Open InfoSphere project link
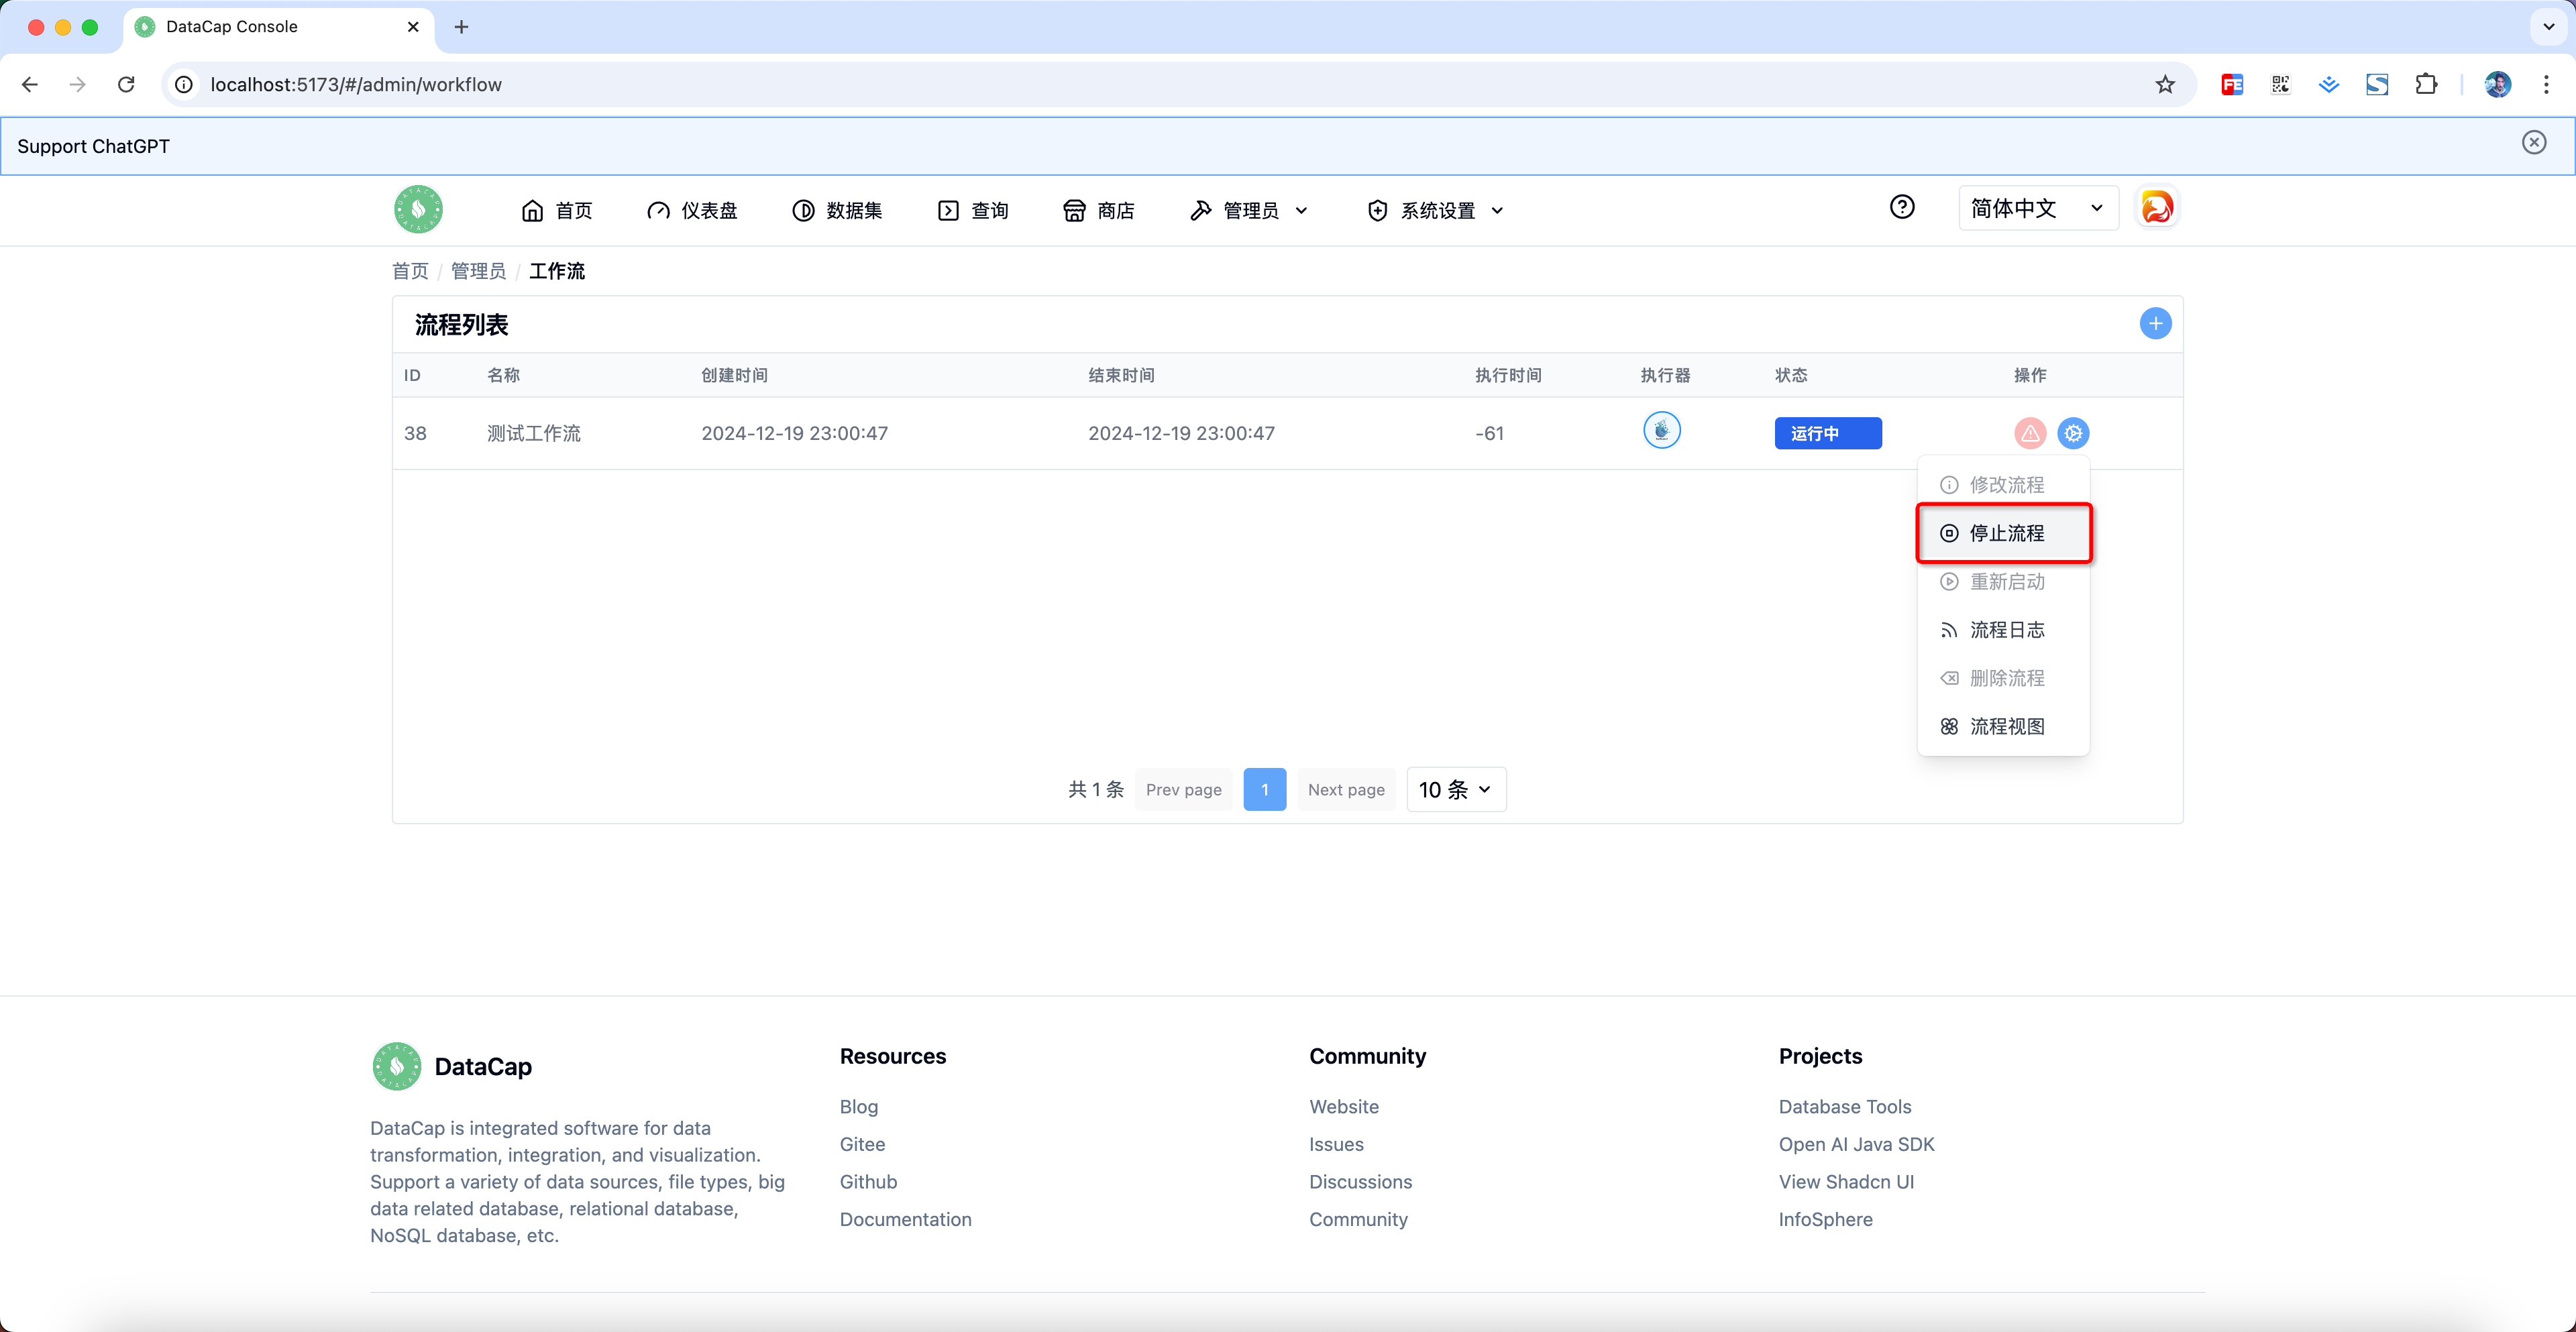 coord(1825,1220)
